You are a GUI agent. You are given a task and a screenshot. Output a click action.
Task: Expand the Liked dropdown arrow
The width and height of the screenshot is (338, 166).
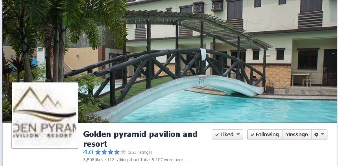[x=238, y=134]
